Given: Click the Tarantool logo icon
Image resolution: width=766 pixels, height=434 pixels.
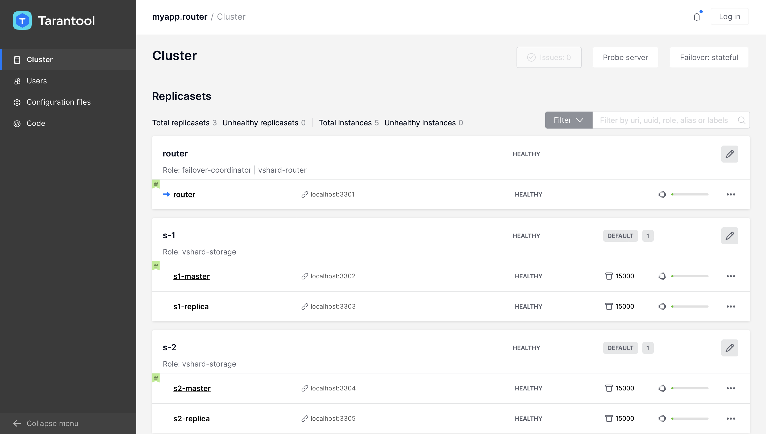Looking at the screenshot, I should (22, 20).
